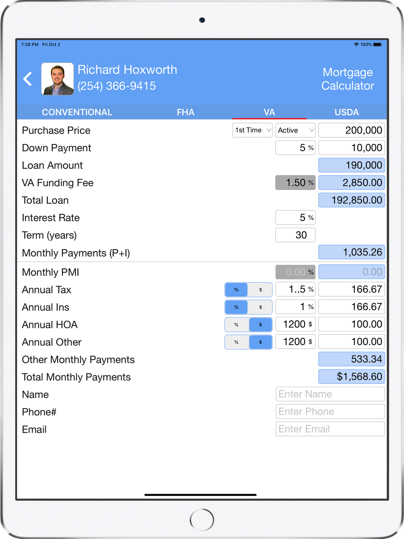This screenshot has height=539, width=404.
Task: Set Annual Other to percent mode
Action: point(236,342)
